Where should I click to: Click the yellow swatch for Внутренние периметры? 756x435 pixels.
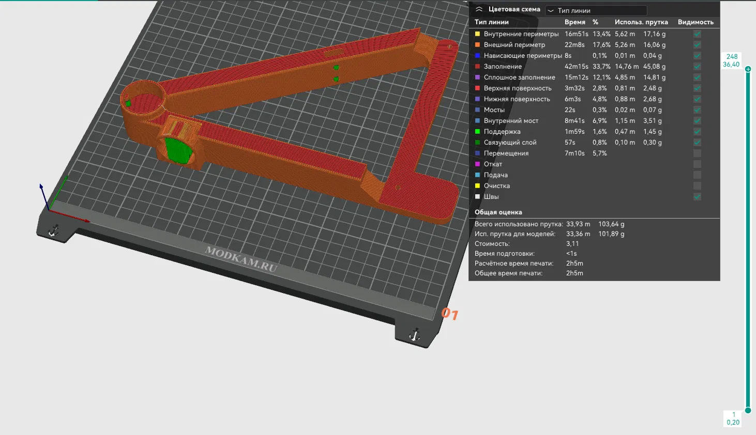click(478, 34)
